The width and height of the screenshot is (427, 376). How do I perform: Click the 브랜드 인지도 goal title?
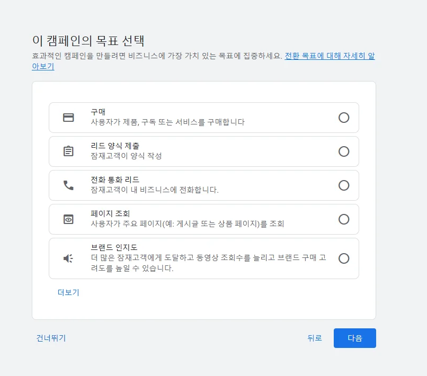(114, 247)
